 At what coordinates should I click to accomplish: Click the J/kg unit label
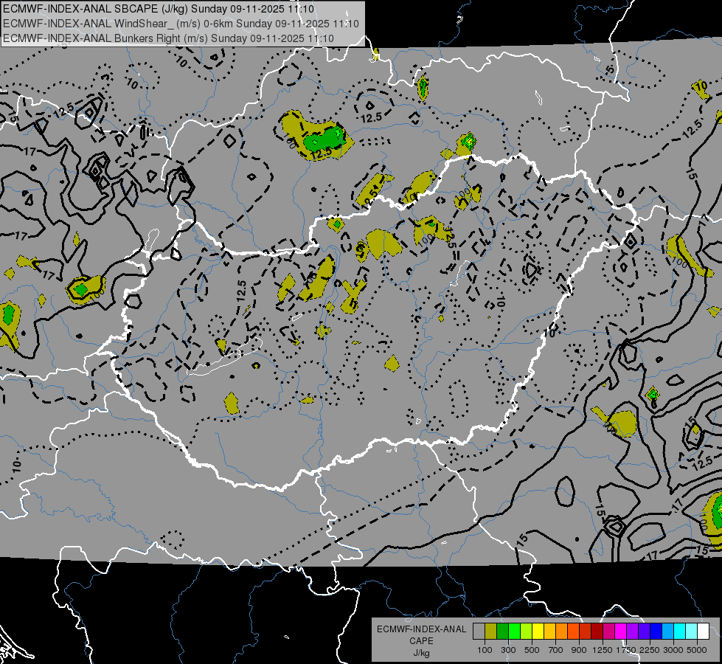pyautogui.click(x=421, y=653)
